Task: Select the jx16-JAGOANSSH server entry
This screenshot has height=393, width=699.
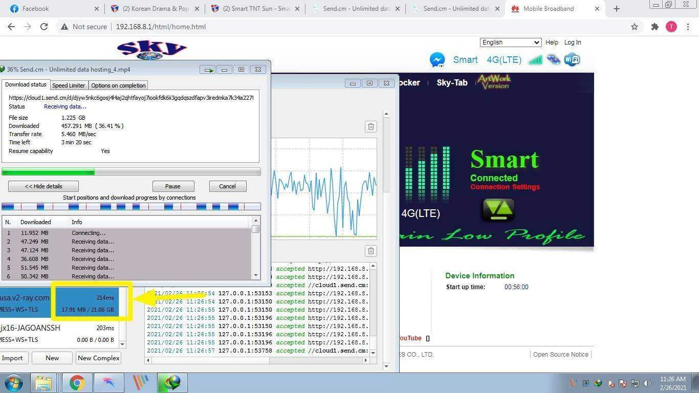Action: [59, 333]
